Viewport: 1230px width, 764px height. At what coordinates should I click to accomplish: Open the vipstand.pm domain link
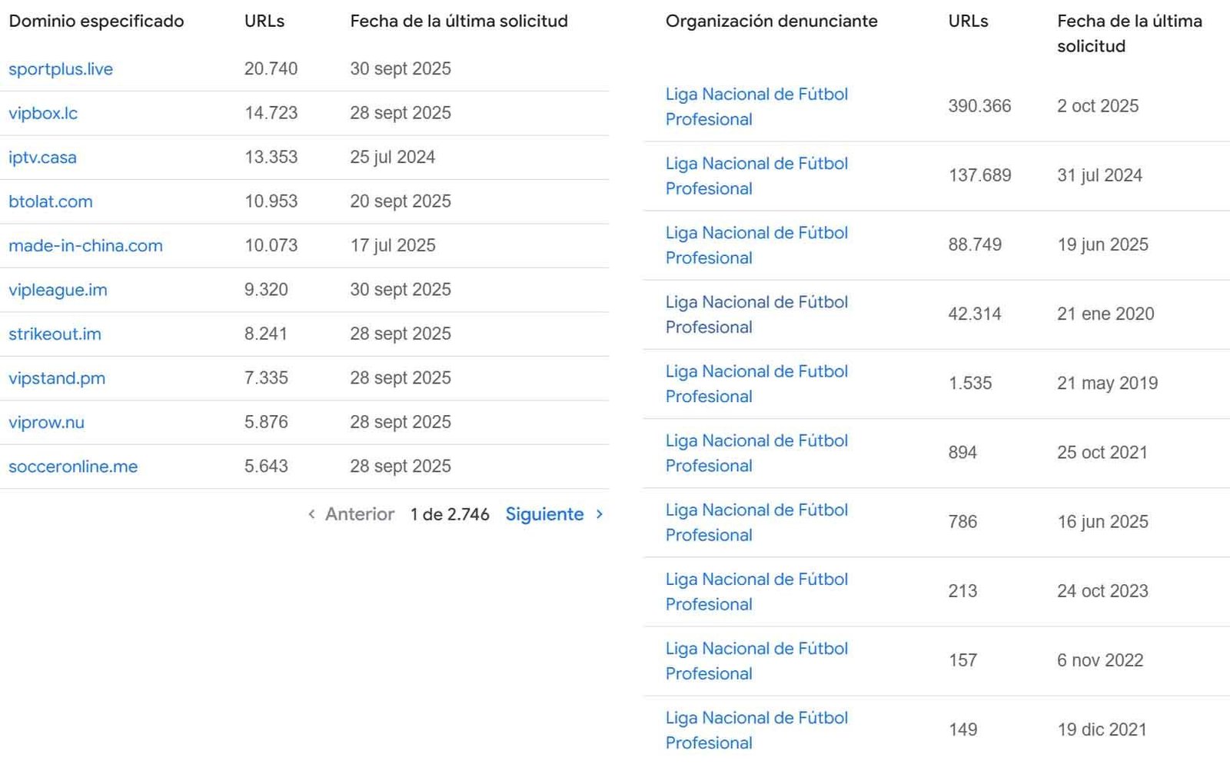coord(57,378)
